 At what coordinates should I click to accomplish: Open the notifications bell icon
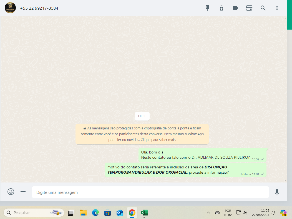[x=273, y=213]
